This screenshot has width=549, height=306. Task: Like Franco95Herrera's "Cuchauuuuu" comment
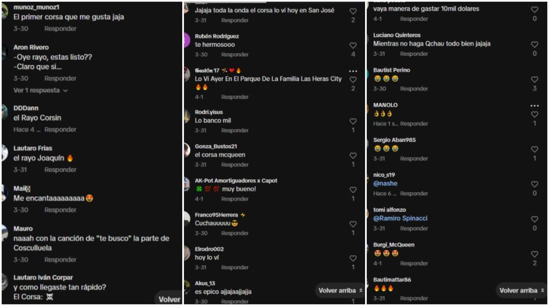click(x=353, y=224)
